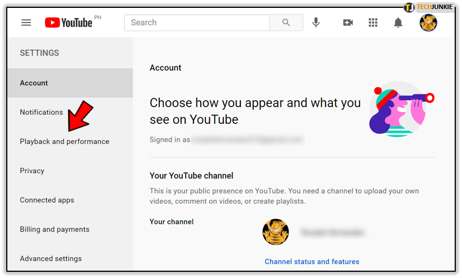
Task: Click the SETTINGS sidebar heading
Action: [39, 53]
